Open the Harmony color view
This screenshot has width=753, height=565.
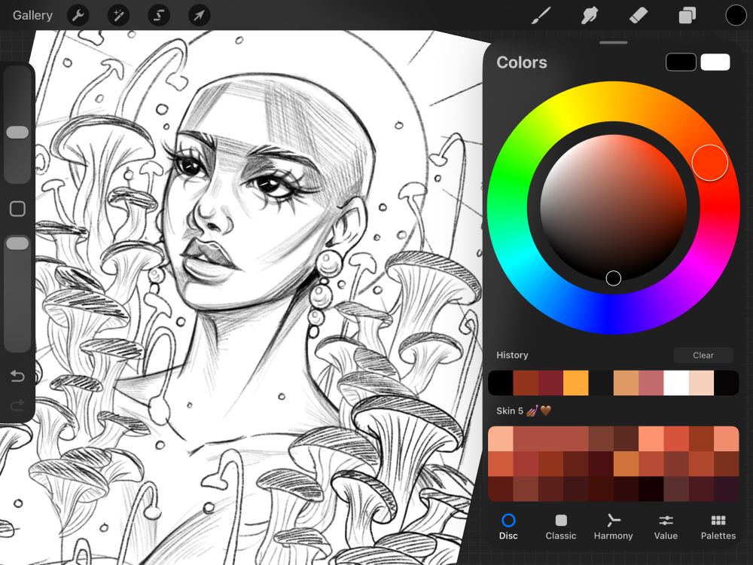[x=613, y=526]
